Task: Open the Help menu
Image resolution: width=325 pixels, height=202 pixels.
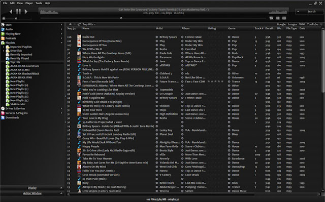Action: click(x=47, y=3)
